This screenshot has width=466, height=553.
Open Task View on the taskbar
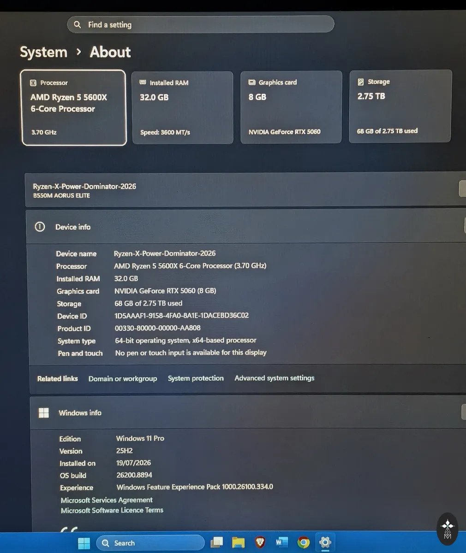[x=216, y=542]
